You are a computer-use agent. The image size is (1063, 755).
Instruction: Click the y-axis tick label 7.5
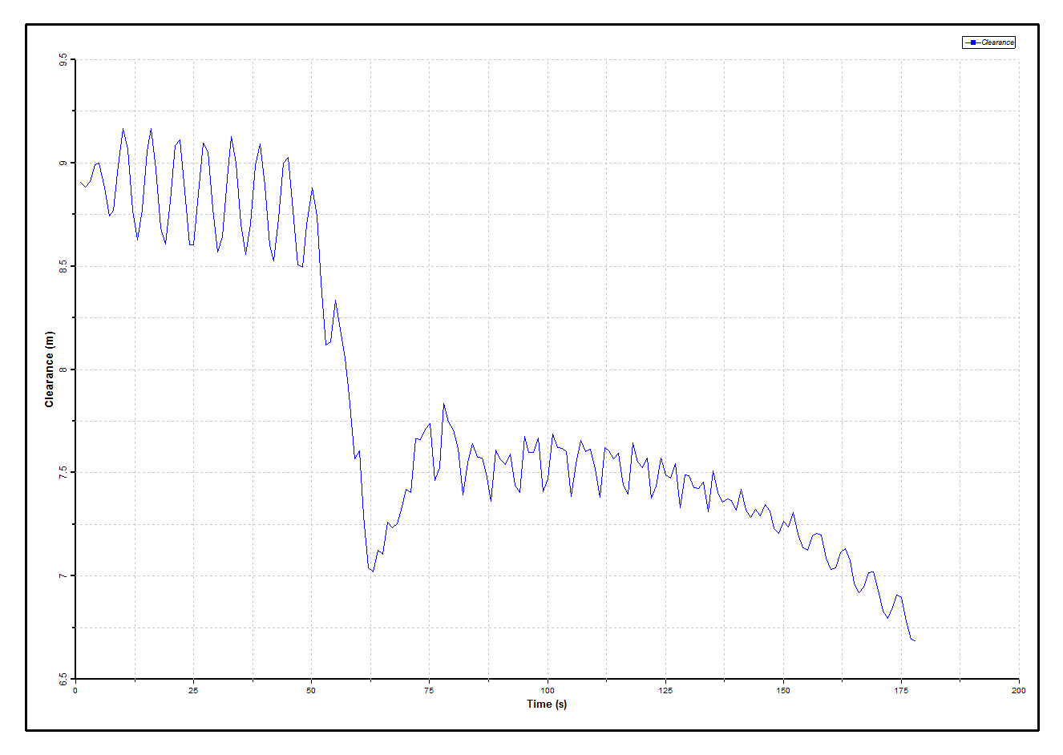pos(63,473)
